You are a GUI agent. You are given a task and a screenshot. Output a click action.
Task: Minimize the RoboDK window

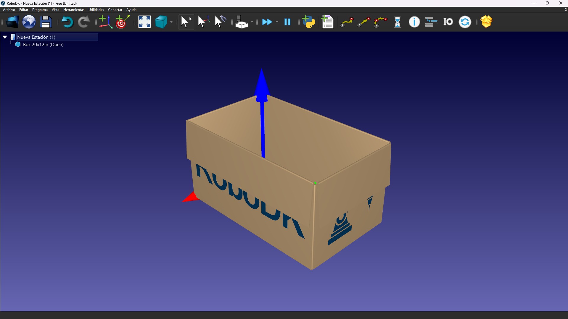[534, 3]
